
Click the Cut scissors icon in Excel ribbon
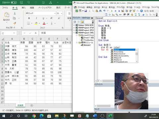pos(15,13)
